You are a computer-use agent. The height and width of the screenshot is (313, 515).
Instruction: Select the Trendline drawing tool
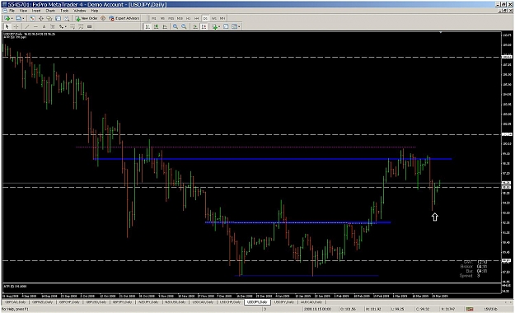tap(27, 26)
